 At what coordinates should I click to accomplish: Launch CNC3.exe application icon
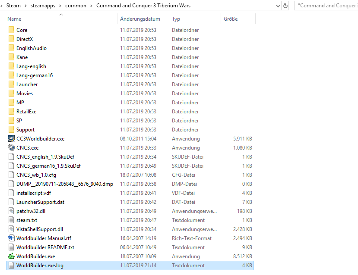pyautogui.click(x=10, y=147)
